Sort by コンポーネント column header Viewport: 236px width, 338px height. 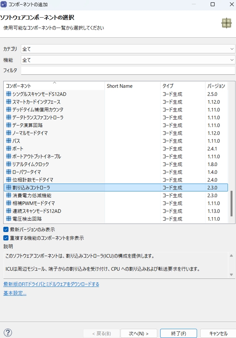coord(54,86)
